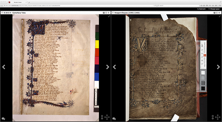Go to next page in Canterbury Tales
Screen dimensions: 222x122
click(108, 67)
